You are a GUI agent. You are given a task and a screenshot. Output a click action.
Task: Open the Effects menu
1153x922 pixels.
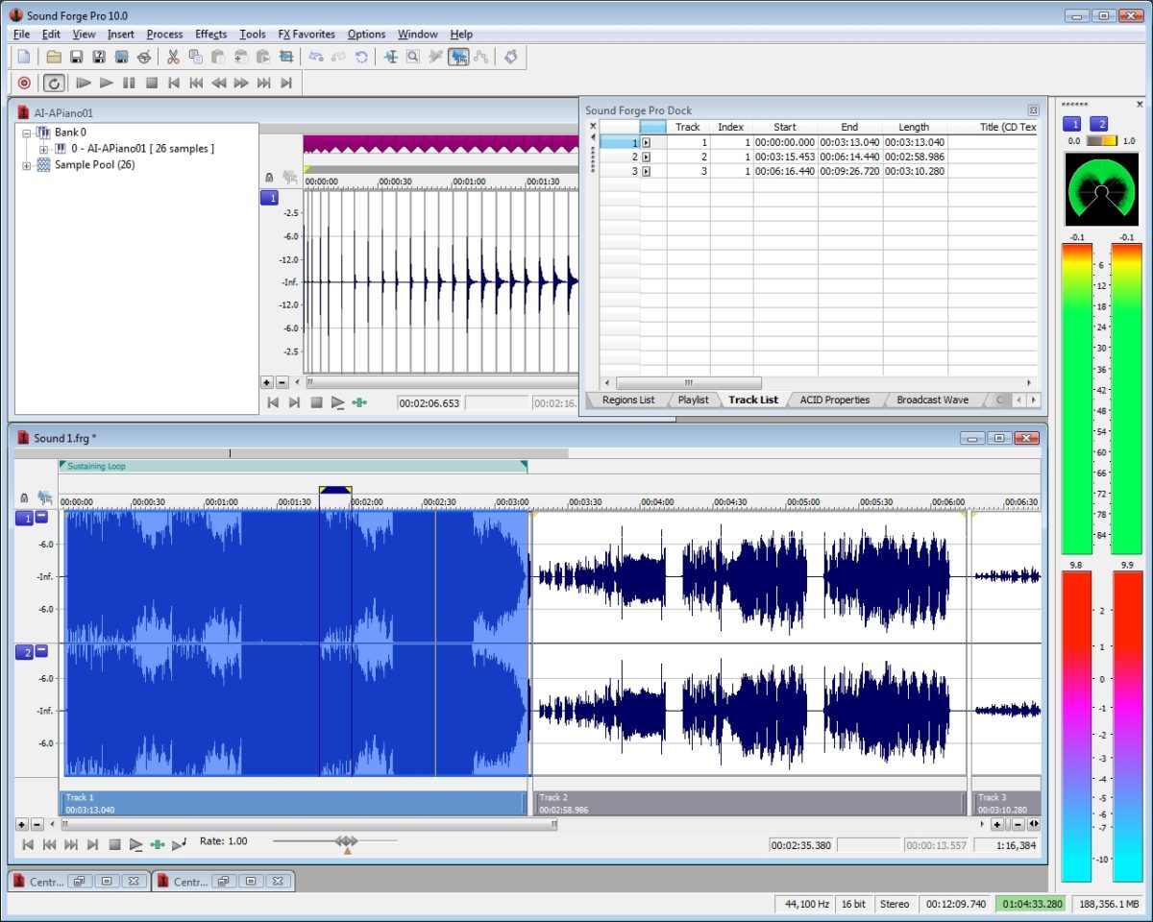tap(210, 34)
